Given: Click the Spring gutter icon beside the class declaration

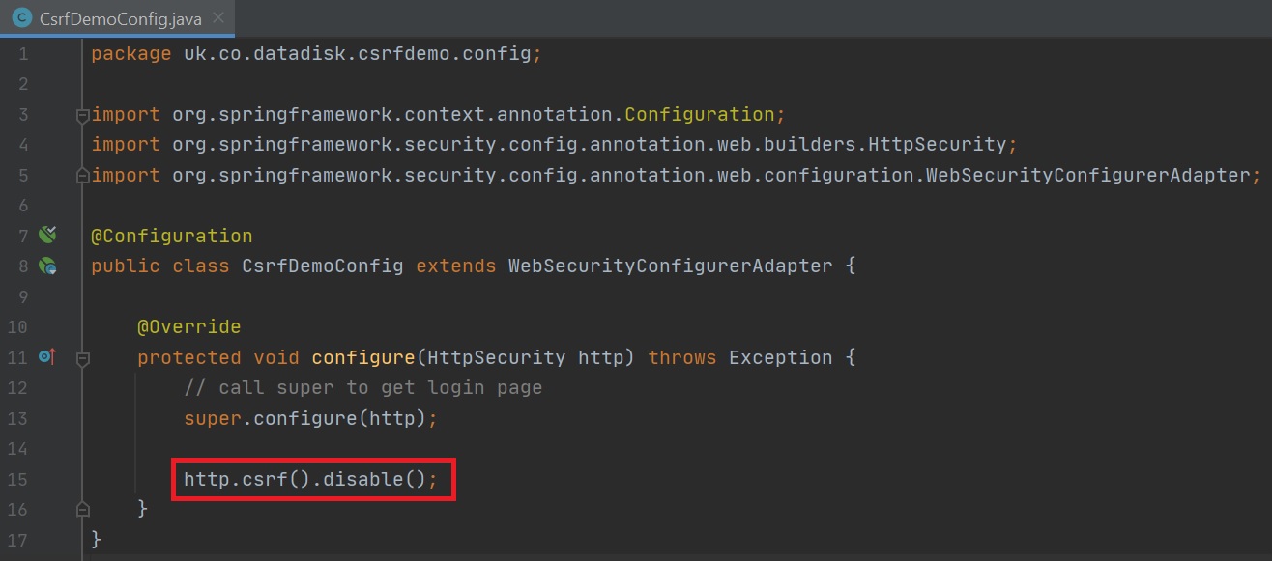Looking at the screenshot, I should tap(47, 266).
